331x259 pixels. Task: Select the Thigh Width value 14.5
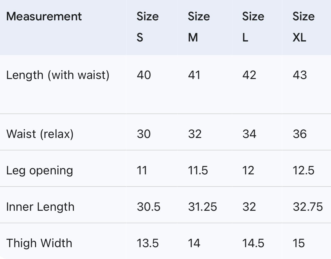253,243
